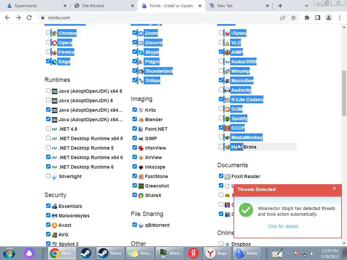Click the Avast app icon
Viewport: 347px width, 260px height.
(x=55, y=225)
